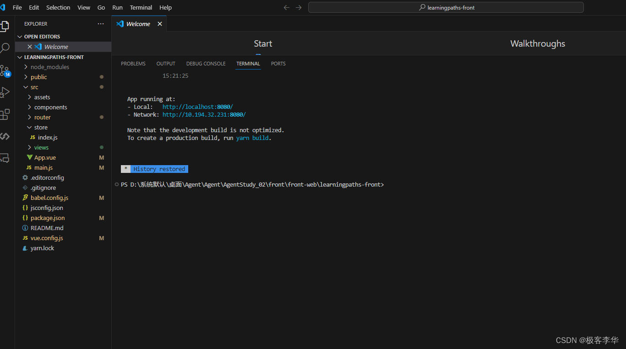Viewport: 626px width, 349px height.
Task: Click the monitor chat icon in activity bar
Action: click(x=4, y=158)
